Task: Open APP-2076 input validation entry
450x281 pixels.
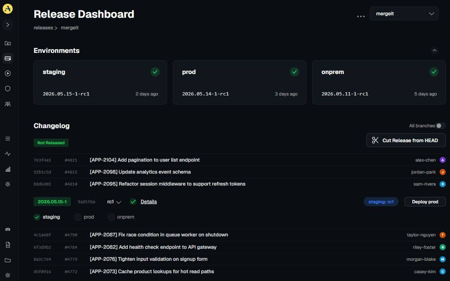Action: [x=148, y=259]
